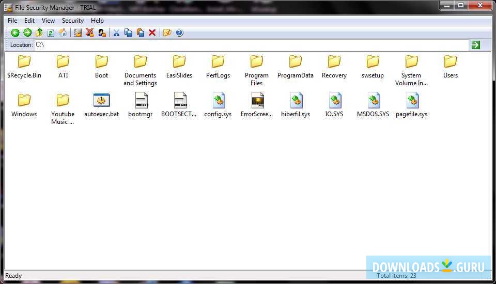Click the user owner security icon
Screen dimensions: 496x284
pos(102,33)
